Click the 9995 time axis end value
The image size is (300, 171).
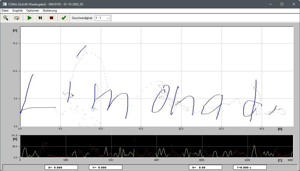pyautogui.click(x=290, y=160)
